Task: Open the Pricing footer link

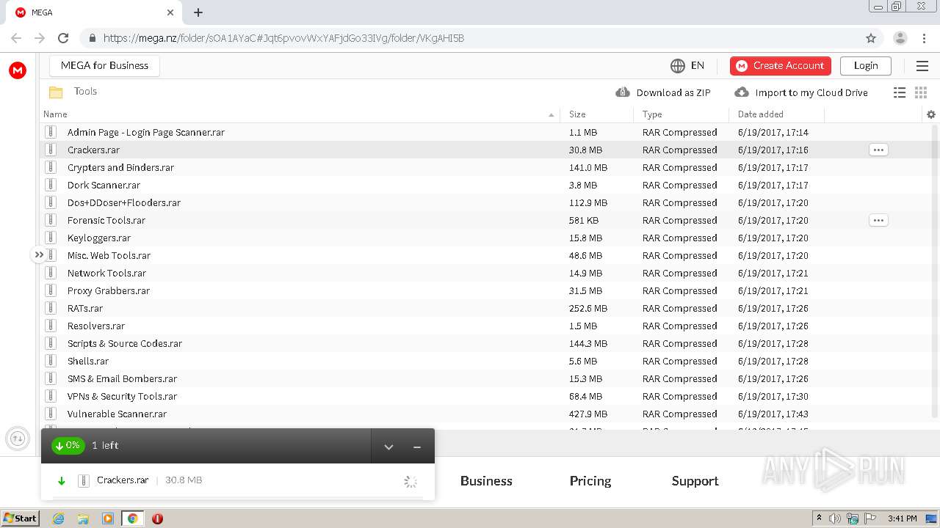Action: [x=590, y=481]
